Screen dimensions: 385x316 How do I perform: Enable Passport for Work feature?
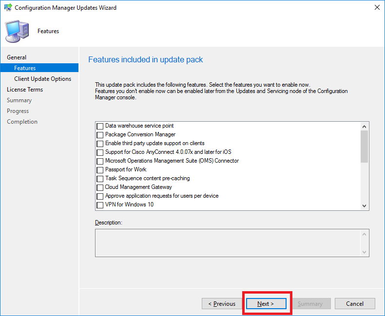pyautogui.click(x=100, y=170)
